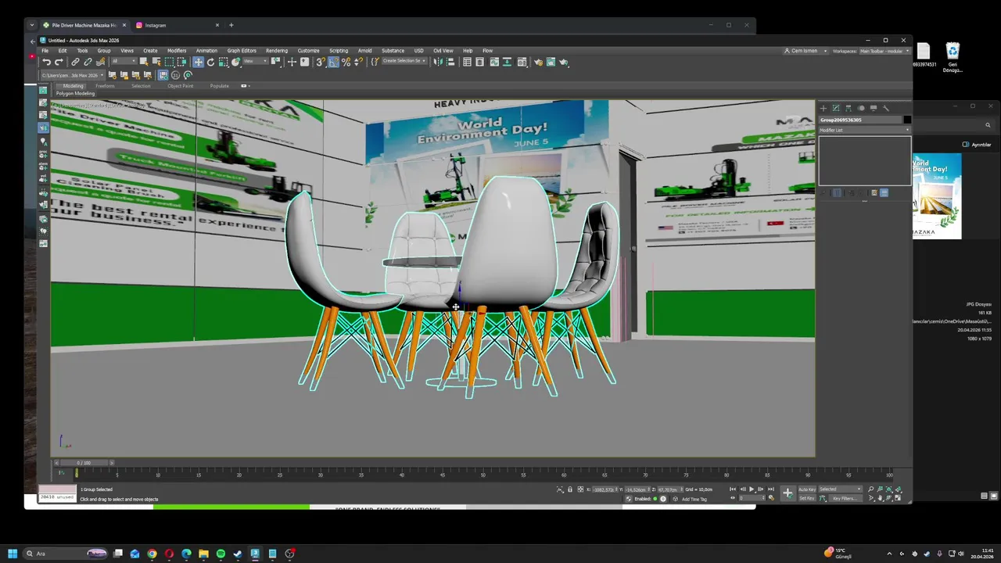
Task: Click the Go to End playback button
Action: click(770, 489)
